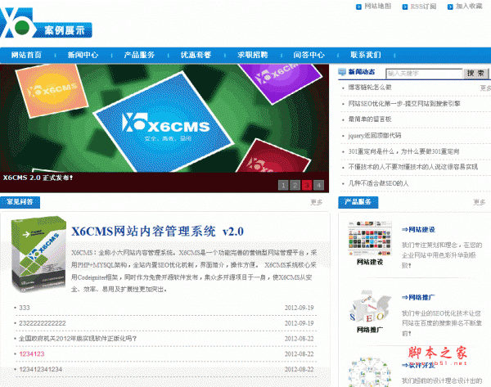491x387 pixels.
Task: Click the 网站地图 arrow icon
Action: 358,7
